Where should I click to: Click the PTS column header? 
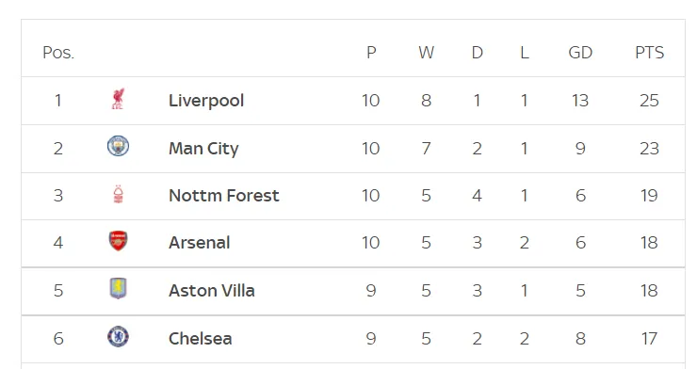[650, 53]
